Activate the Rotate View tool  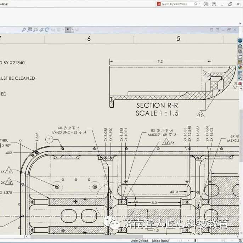(47, 29)
